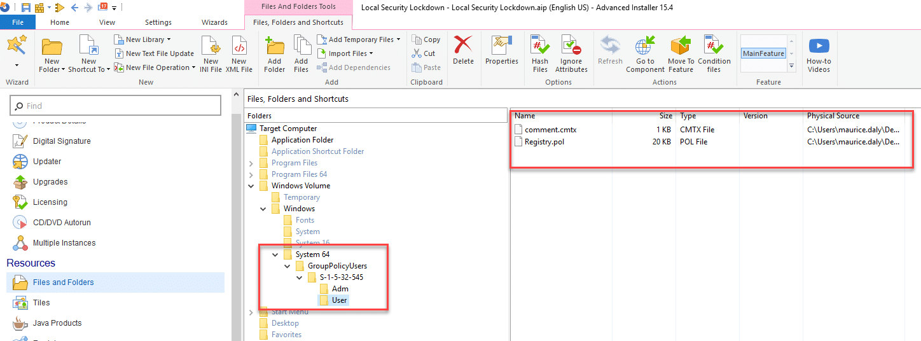Expand the feature list dropdown arrow
921x341 pixels.
(x=792, y=66)
